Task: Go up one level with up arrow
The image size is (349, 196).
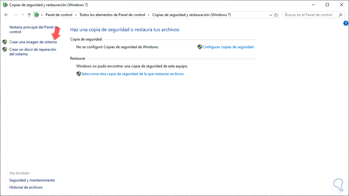Action: [29, 15]
